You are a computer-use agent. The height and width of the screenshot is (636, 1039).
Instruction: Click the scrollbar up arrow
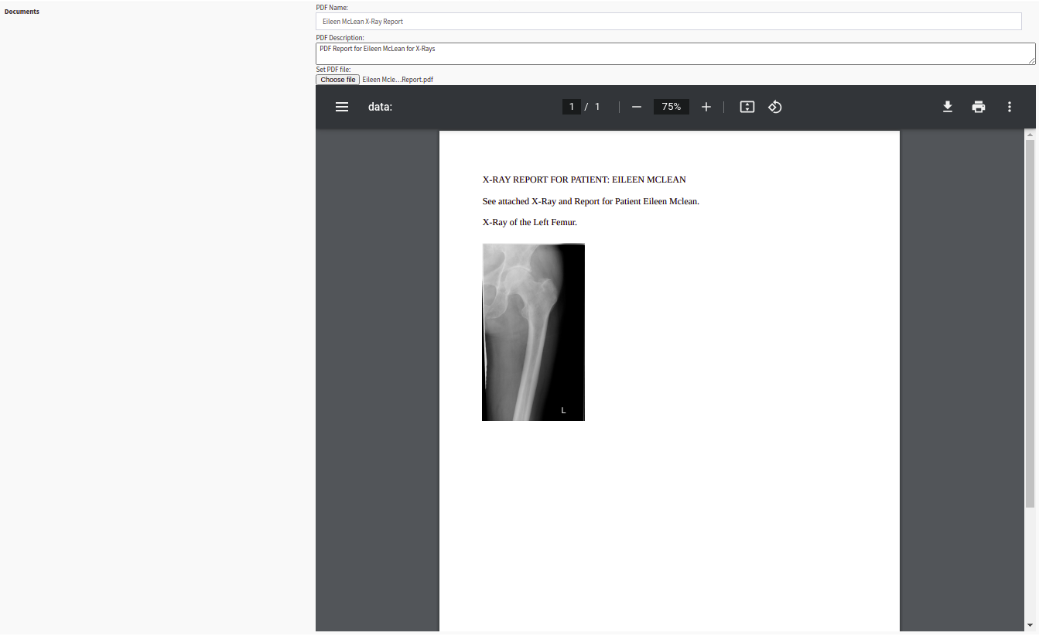1030,135
